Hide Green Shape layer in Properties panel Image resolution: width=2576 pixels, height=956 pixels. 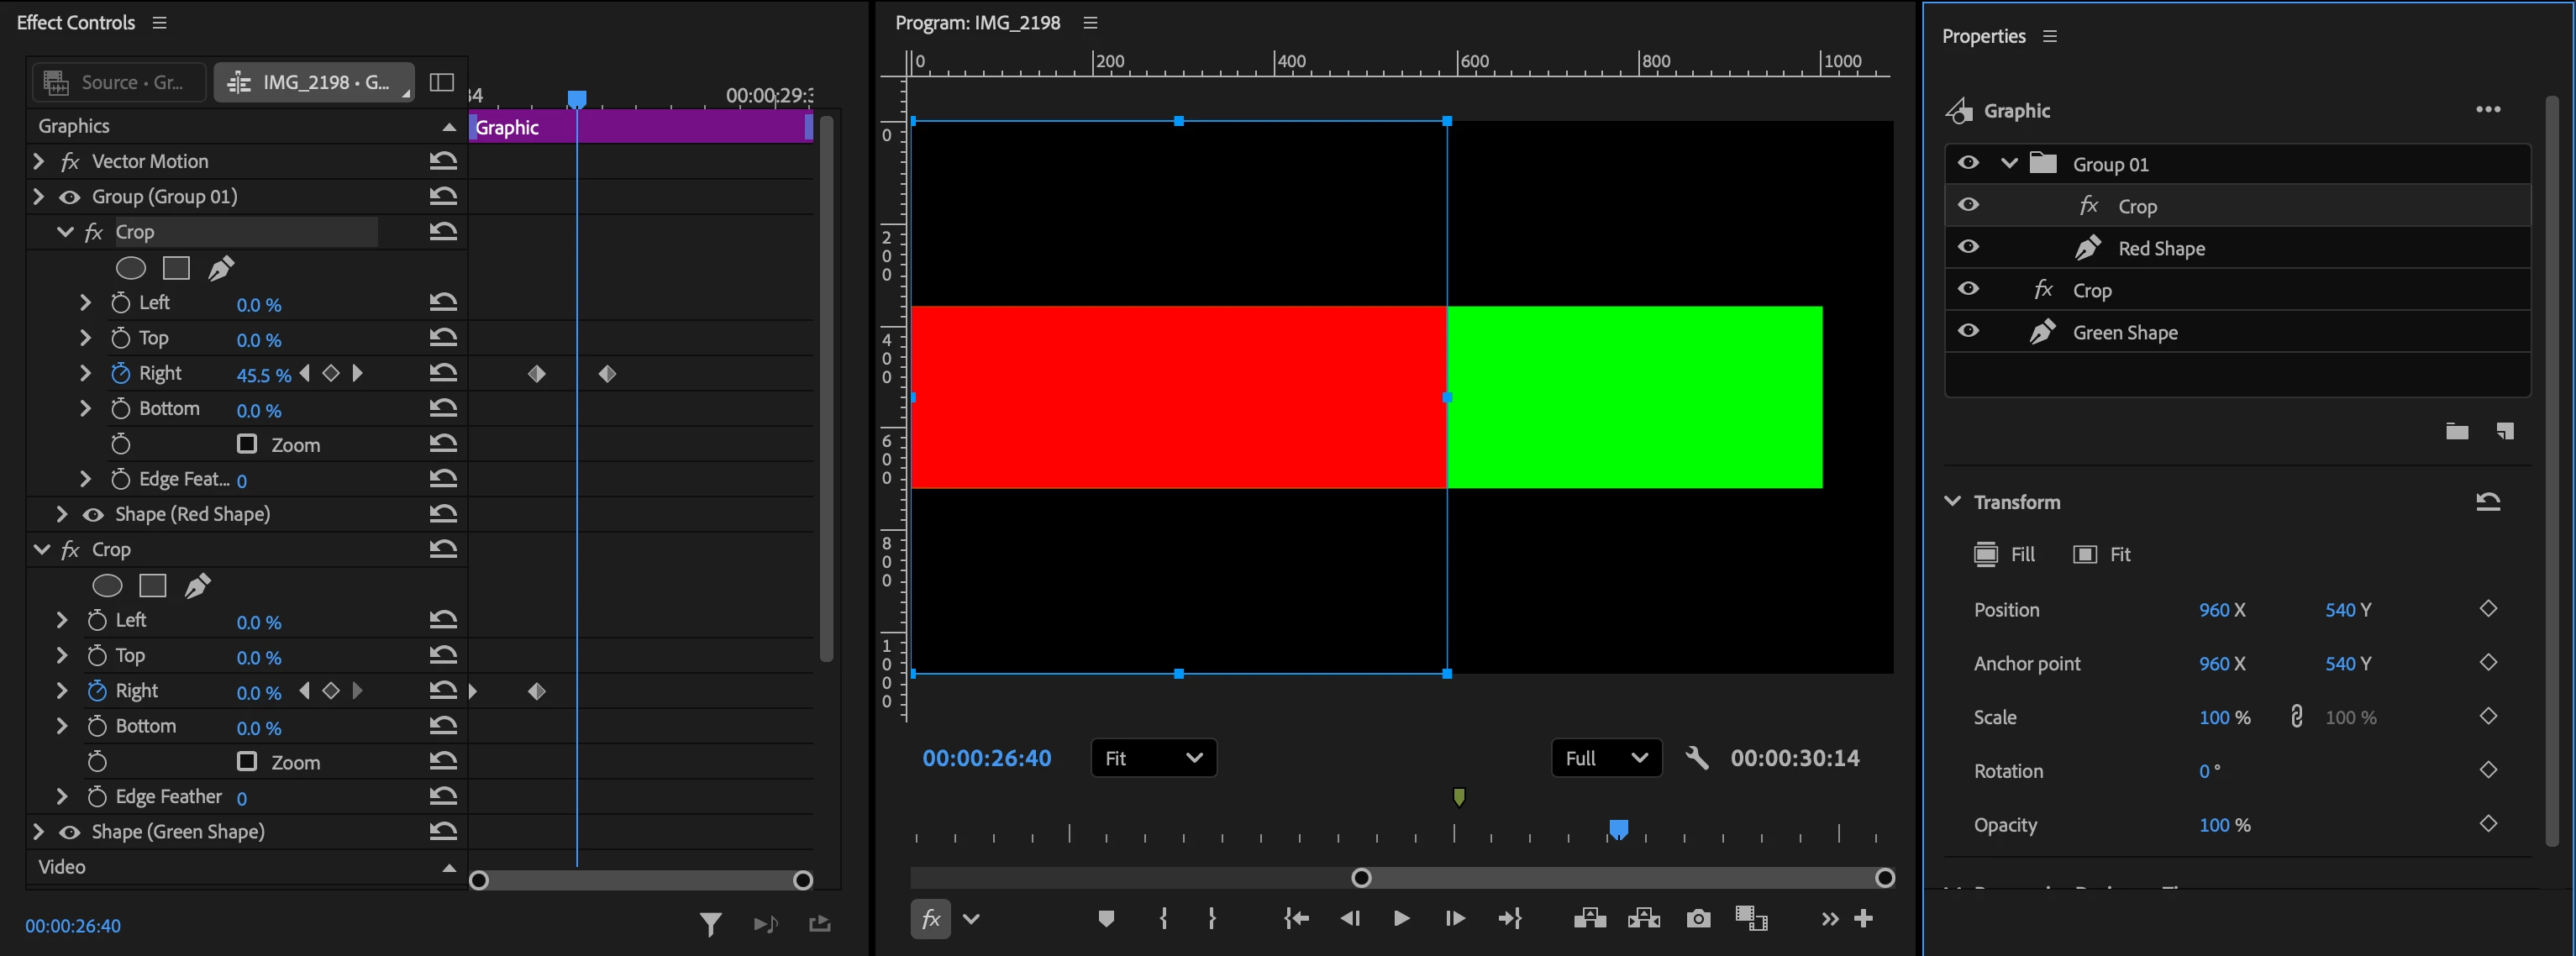pyautogui.click(x=1968, y=331)
